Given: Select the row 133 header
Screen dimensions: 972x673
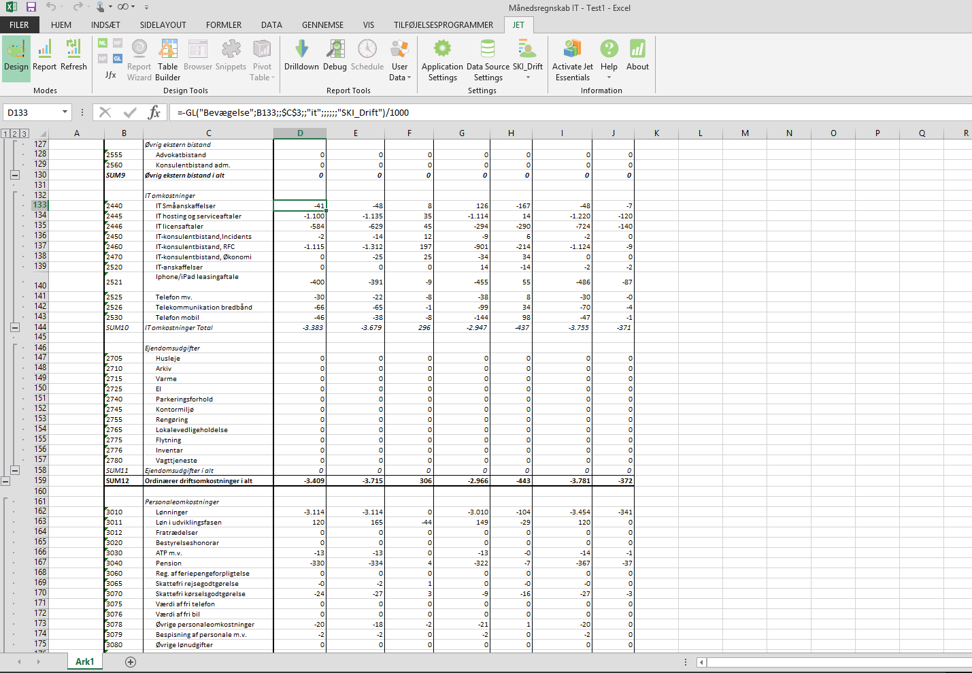Looking at the screenshot, I should [40, 205].
